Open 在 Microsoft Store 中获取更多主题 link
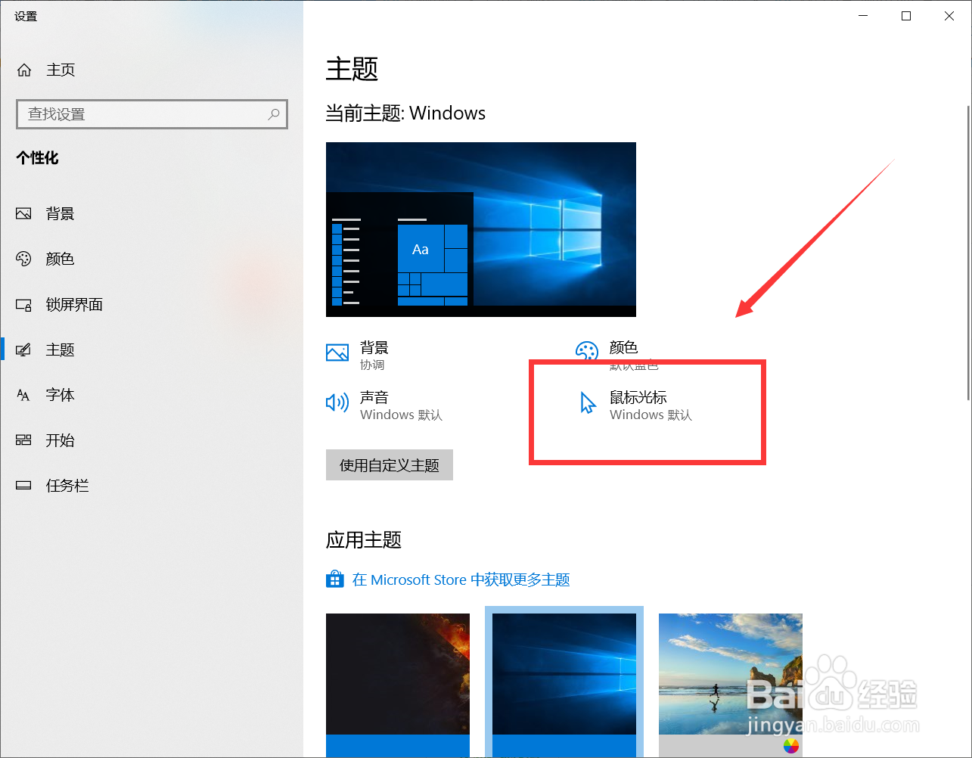The image size is (972, 758). pyautogui.click(x=461, y=580)
